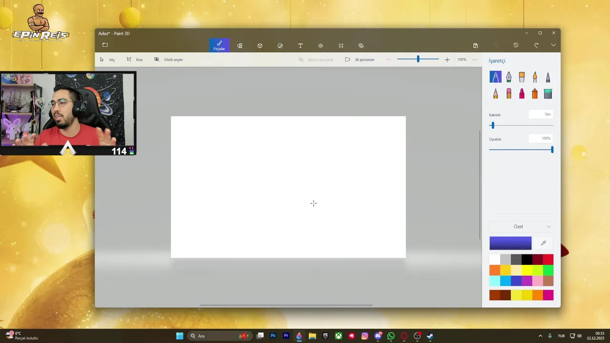Click the taskbar Ara search box
The image size is (610, 343).
pyautogui.click(x=219, y=336)
